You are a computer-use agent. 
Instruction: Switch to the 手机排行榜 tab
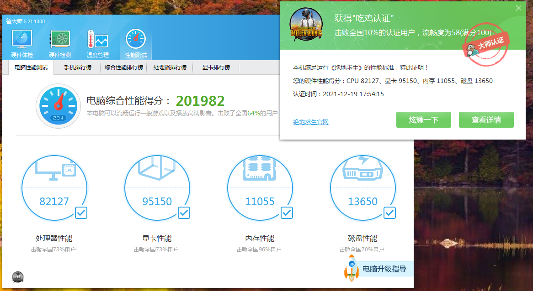click(x=78, y=68)
